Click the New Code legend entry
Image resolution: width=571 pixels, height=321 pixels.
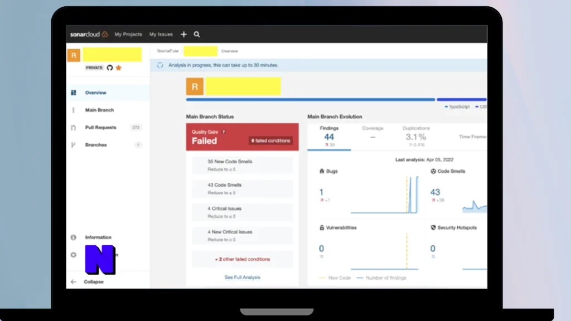point(335,278)
